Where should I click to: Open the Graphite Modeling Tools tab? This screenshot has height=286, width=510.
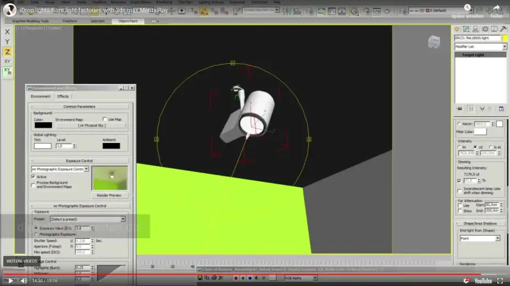click(x=30, y=21)
